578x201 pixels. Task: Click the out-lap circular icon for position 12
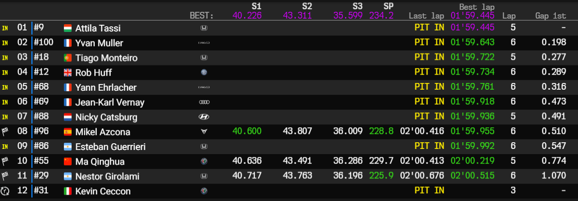(x=5, y=191)
